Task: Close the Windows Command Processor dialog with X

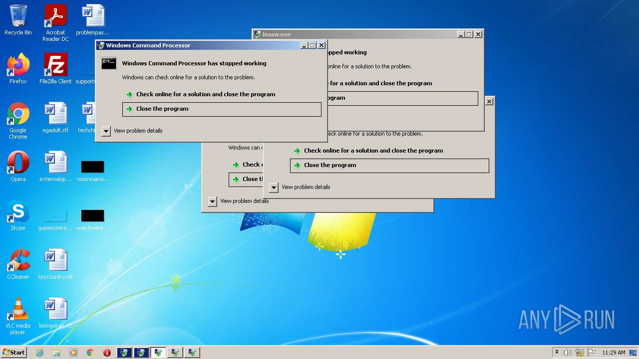Action: coord(321,45)
